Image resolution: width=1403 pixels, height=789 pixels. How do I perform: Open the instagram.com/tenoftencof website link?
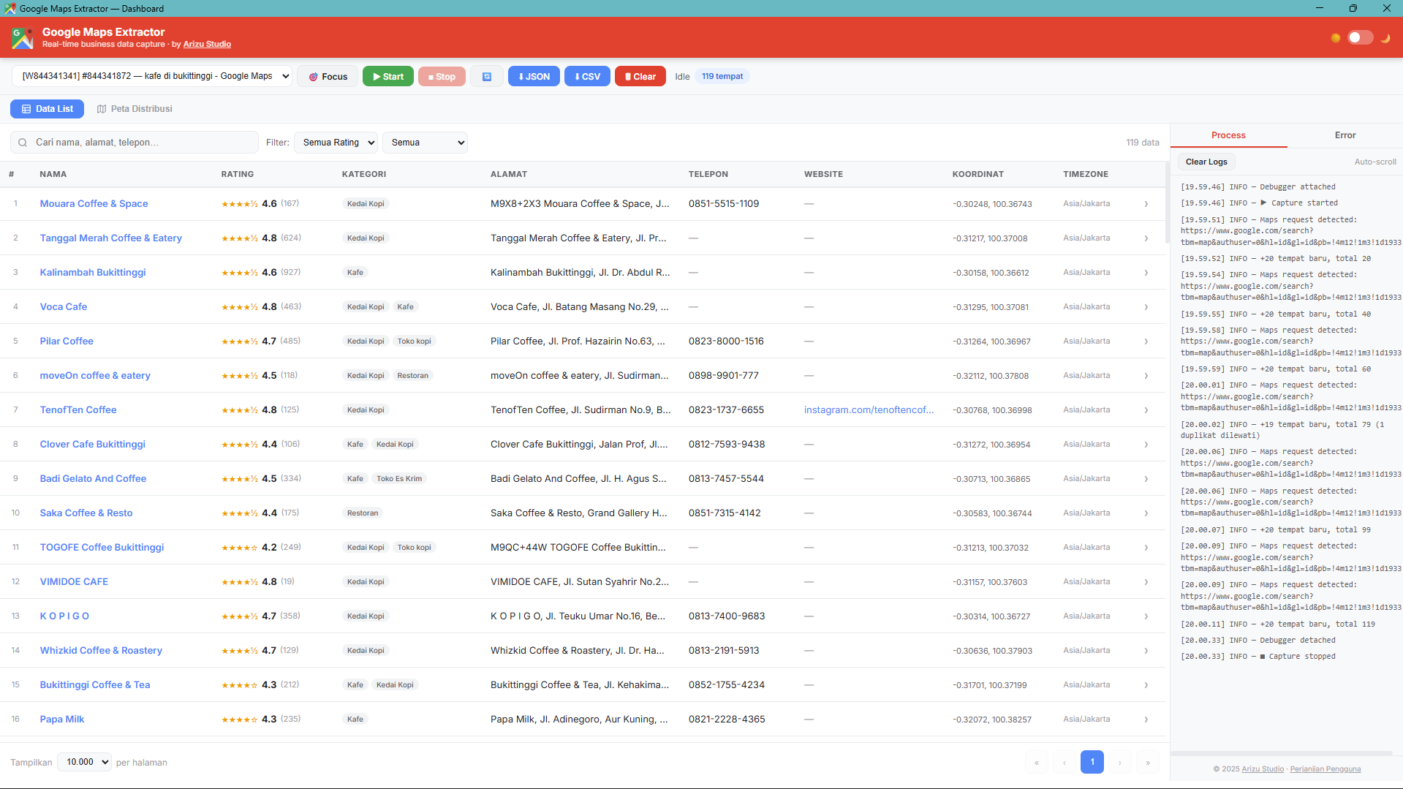tap(869, 410)
